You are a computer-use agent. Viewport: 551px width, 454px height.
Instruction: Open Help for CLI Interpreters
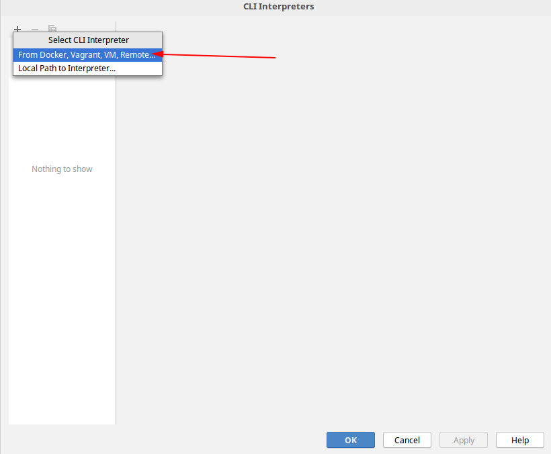pos(519,440)
